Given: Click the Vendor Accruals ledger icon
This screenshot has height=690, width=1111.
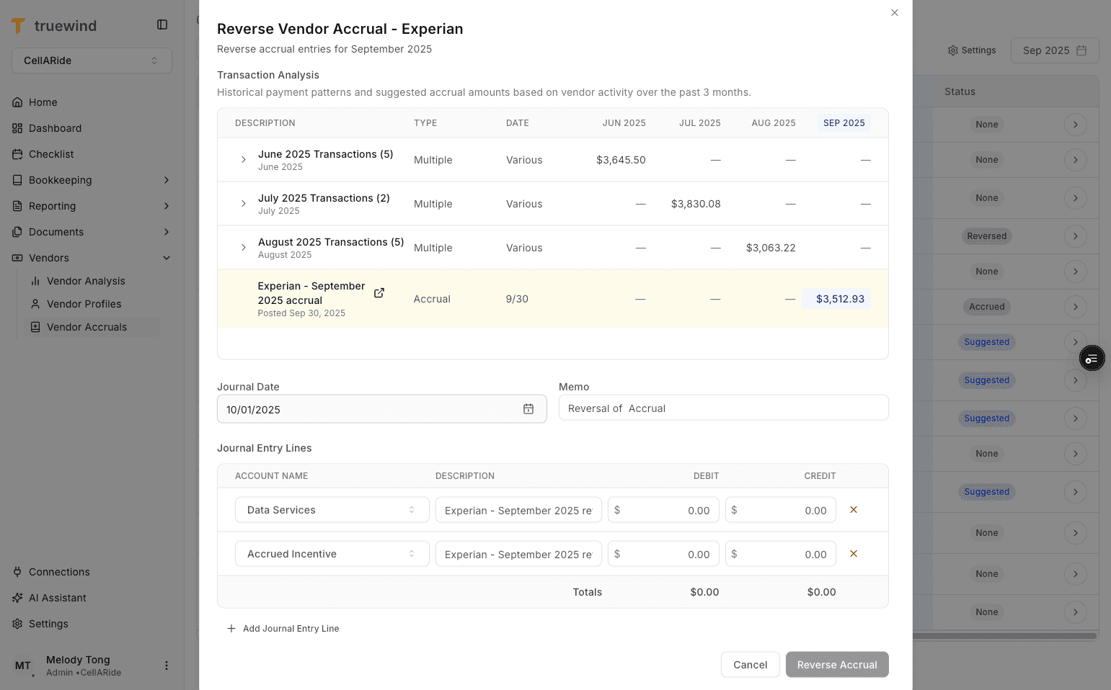Looking at the screenshot, I should click(35, 327).
